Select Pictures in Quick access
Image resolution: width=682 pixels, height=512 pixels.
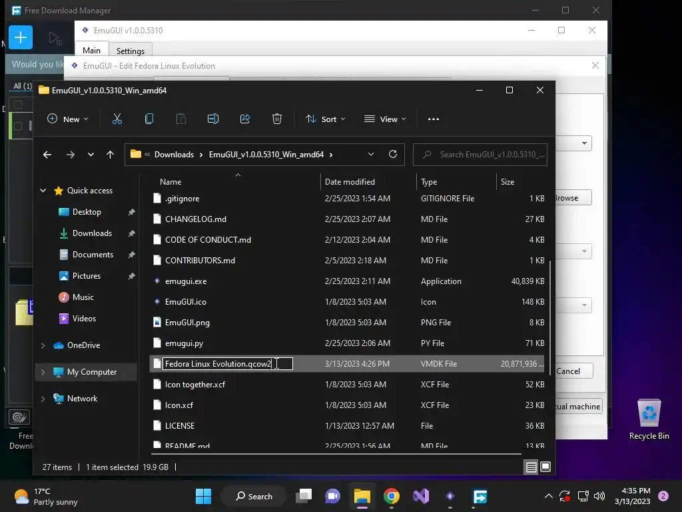pos(86,275)
